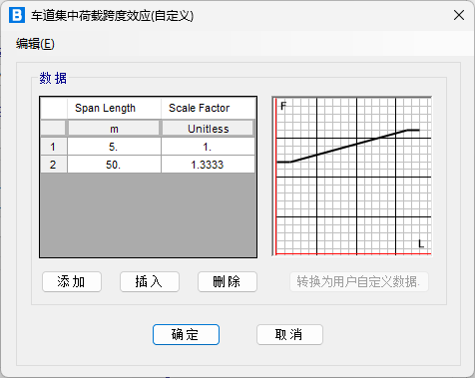Select the Scale Factor cell with 1.3333

point(208,165)
